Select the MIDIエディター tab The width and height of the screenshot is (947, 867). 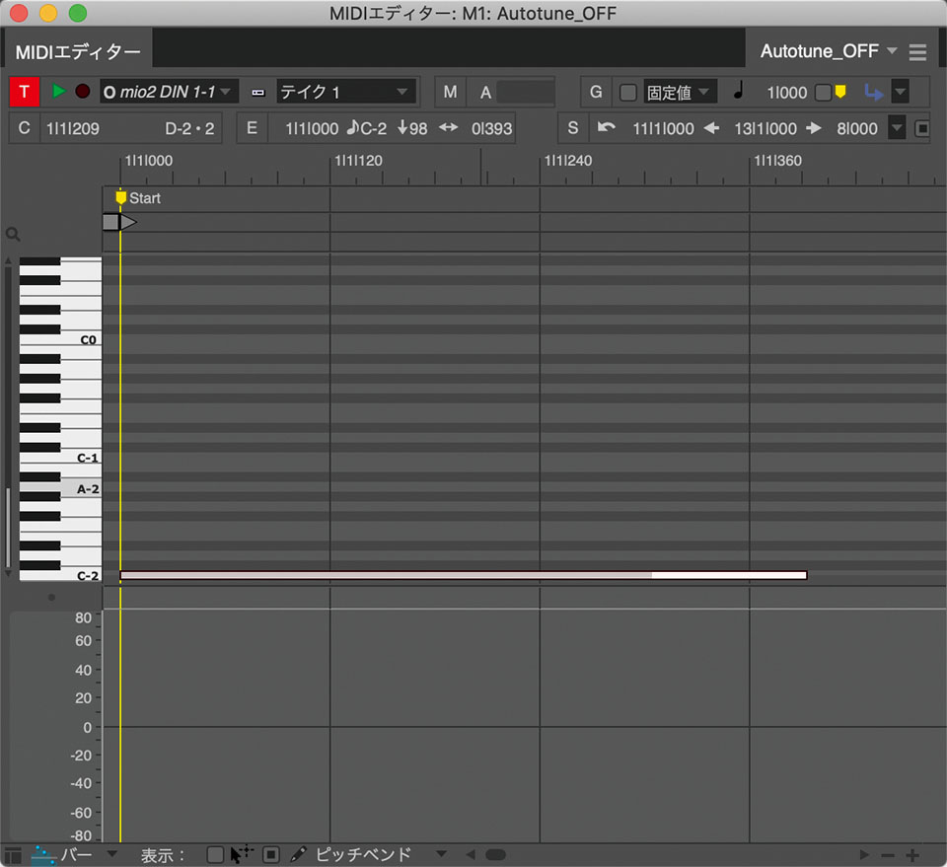78,52
